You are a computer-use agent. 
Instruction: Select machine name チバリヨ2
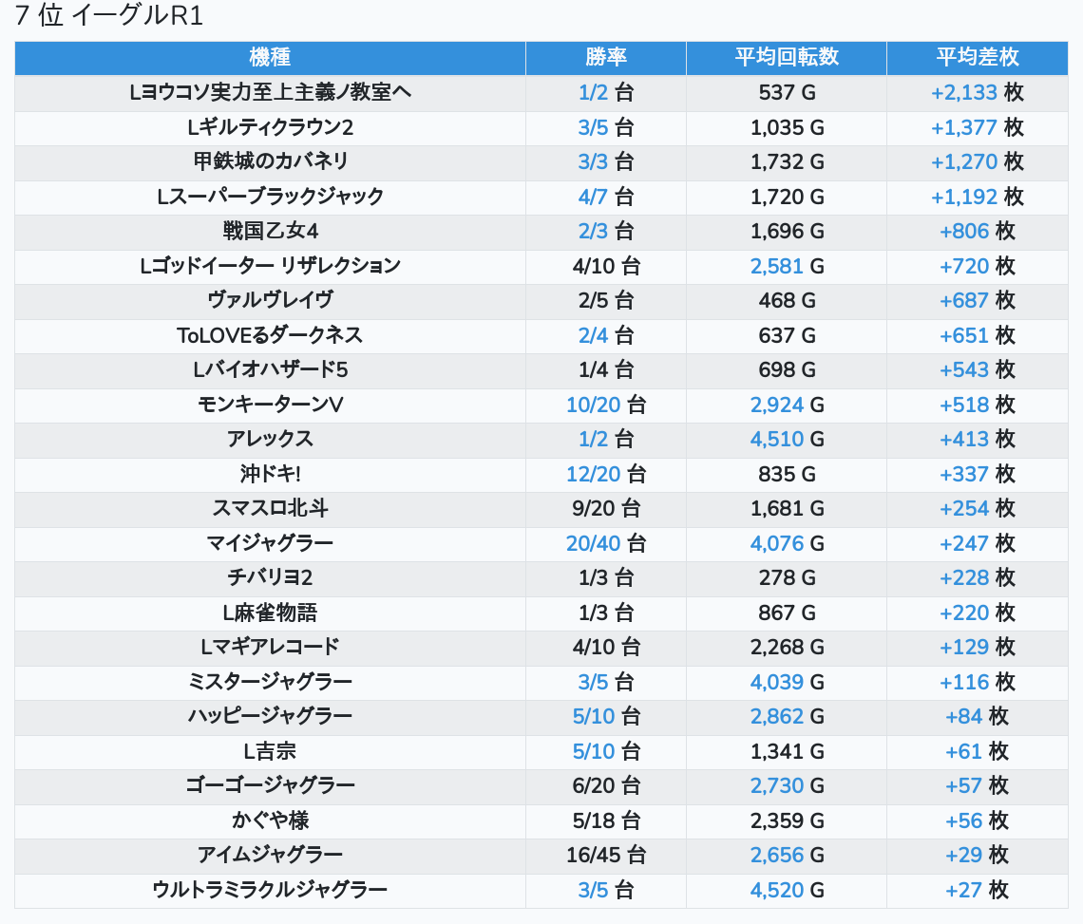tap(270, 578)
